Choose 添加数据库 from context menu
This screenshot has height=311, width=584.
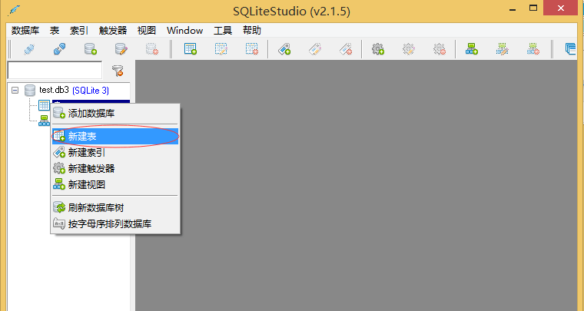coord(115,113)
